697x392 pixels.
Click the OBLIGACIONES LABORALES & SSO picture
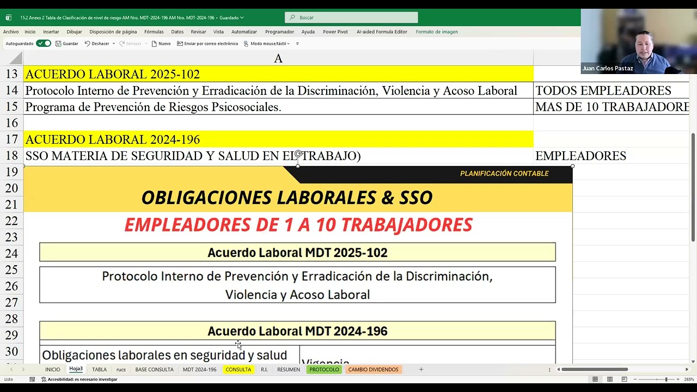298,264
